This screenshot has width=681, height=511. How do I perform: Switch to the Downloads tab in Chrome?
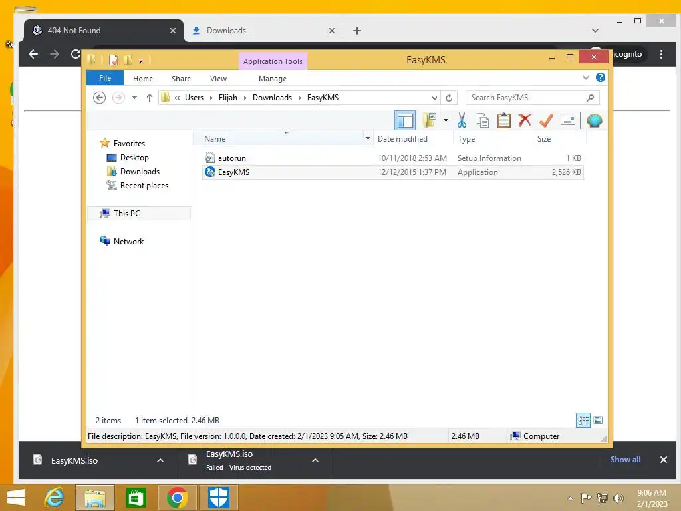[x=263, y=31]
